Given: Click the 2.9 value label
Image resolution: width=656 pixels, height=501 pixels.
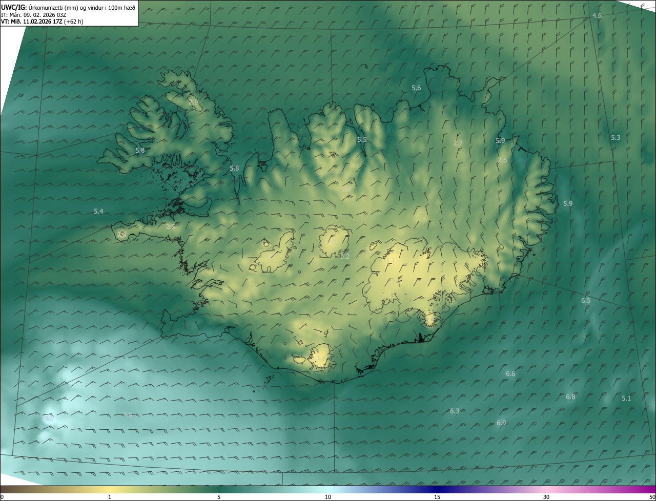Looking at the screenshot, I should coord(193,102).
